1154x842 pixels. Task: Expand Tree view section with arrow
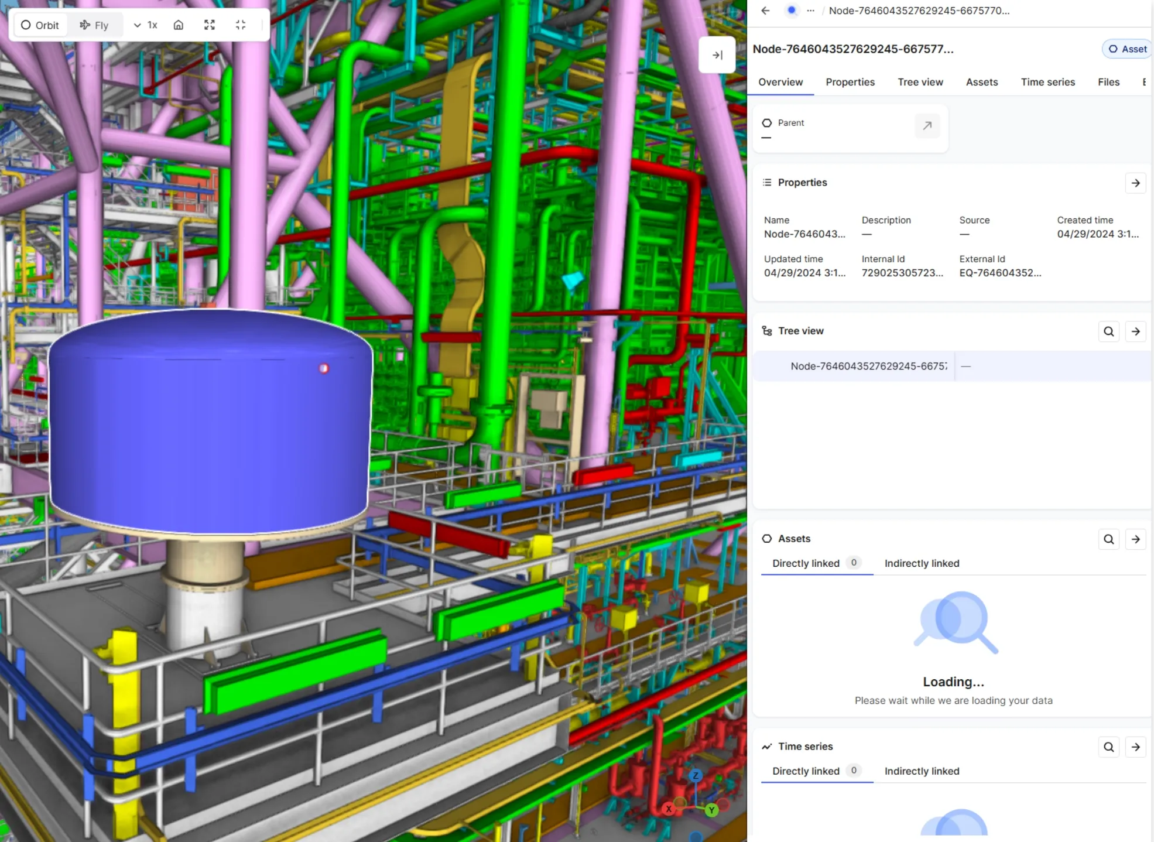(1136, 331)
